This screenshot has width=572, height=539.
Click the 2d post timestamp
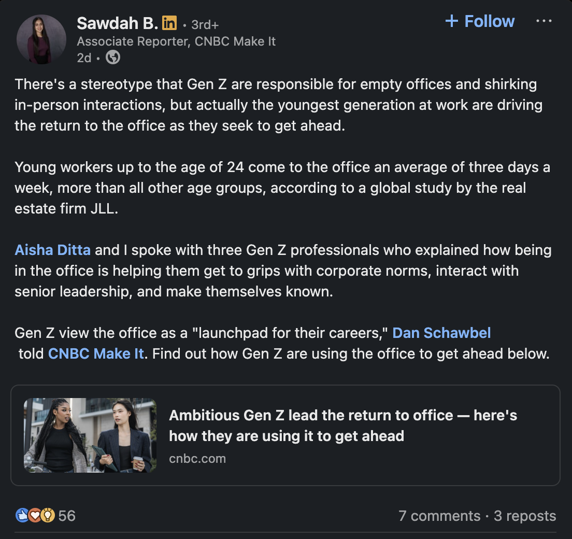tap(84, 58)
